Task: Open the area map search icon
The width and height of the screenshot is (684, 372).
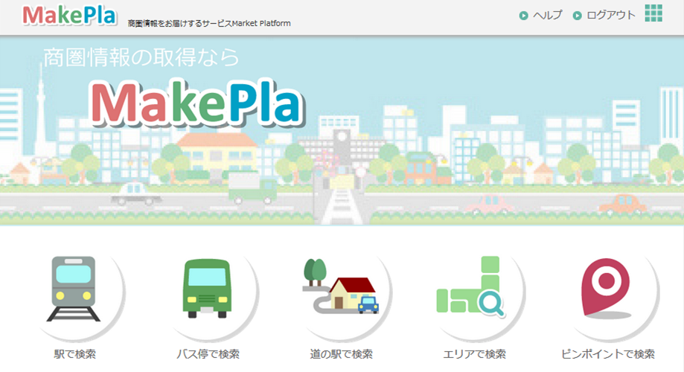Action: pyautogui.click(x=470, y=286)
